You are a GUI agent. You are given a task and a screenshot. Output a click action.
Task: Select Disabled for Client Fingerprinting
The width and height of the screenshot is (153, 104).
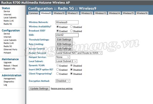tap(71, 74)
